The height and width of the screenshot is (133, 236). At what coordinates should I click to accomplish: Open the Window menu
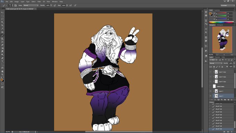click(x=55, y=2)
